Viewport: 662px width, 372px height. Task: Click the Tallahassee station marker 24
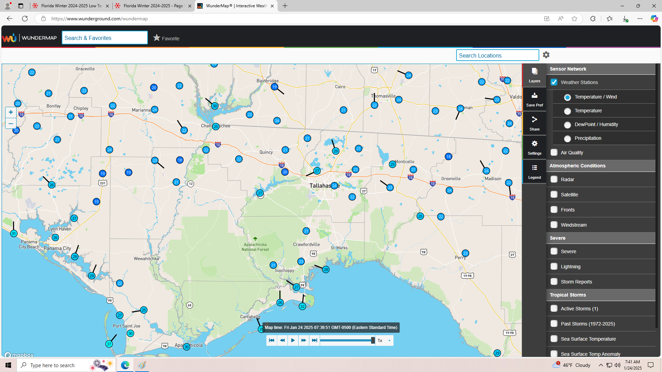334,186
